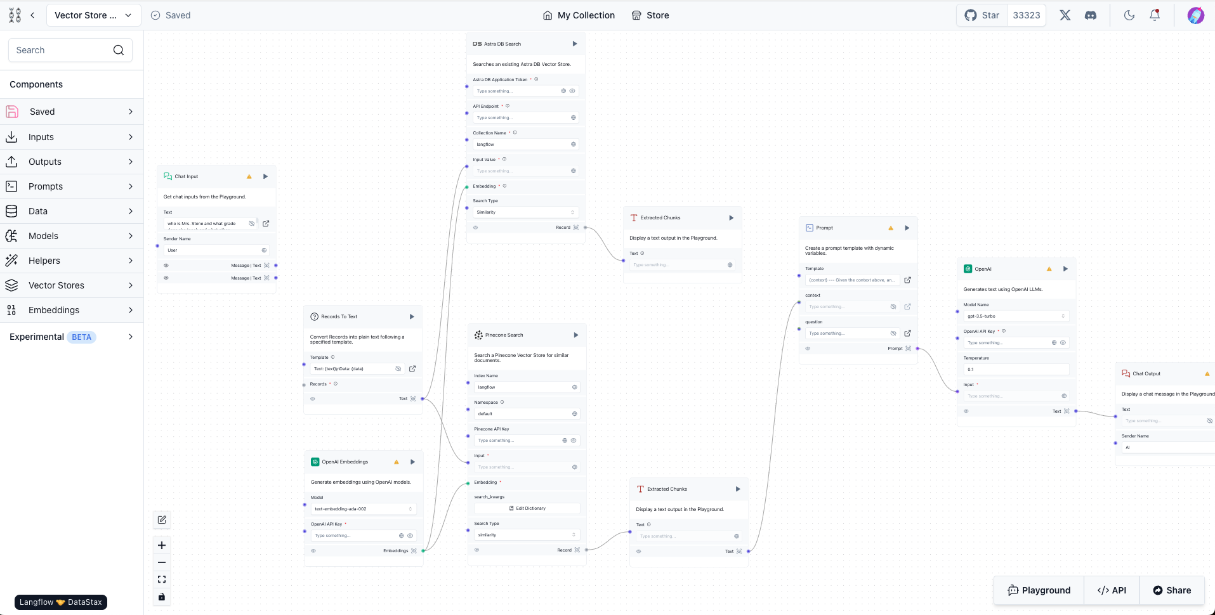Expand the Vector Stores category

pyautogui.click(x=71, y=285)
